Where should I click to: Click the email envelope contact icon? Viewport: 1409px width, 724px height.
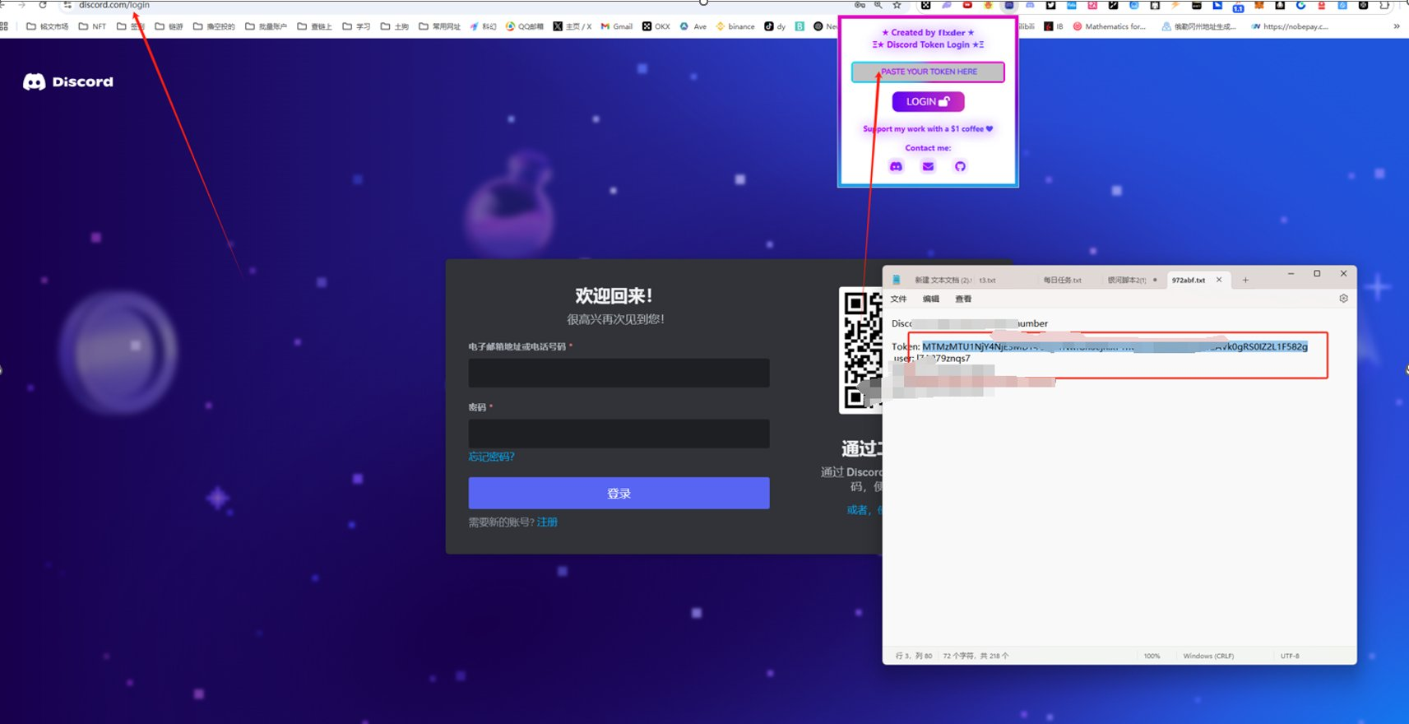(x=928, y=166)
